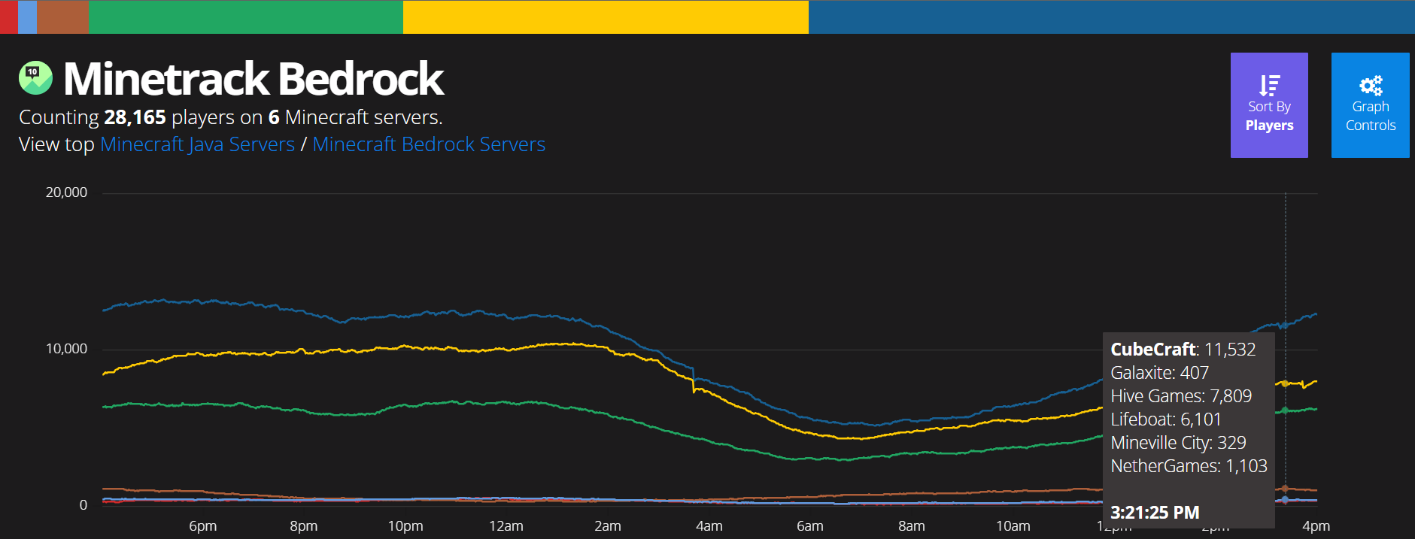Click the 4pm x-axis label

click(1316, 526)
